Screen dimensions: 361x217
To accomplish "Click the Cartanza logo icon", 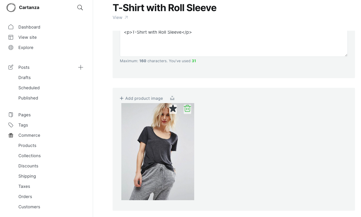I will point(11,8).
